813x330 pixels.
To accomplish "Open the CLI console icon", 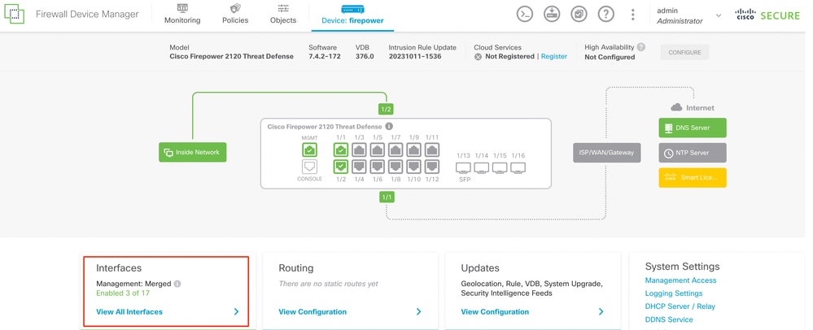I will pos(525,15).
